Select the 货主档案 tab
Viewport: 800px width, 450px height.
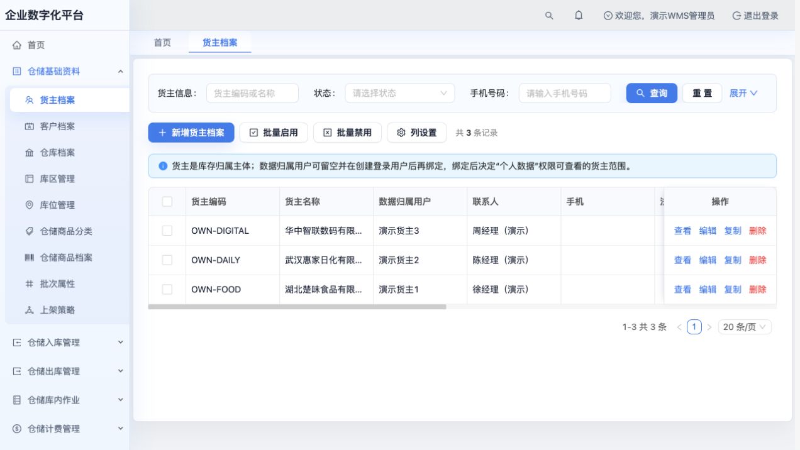(220, 43)
